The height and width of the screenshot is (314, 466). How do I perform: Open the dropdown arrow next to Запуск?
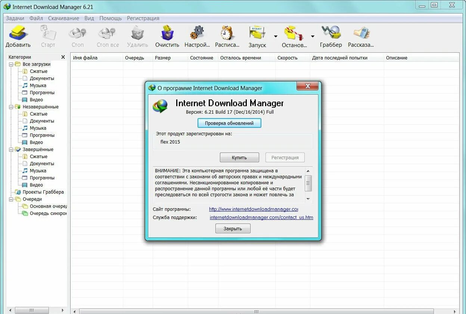pos(276,36)
